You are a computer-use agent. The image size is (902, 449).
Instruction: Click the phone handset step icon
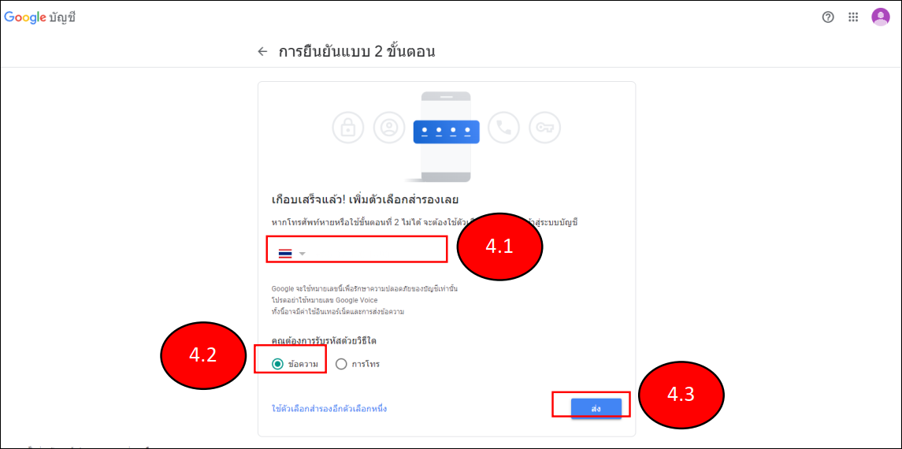tap(503, 128)
